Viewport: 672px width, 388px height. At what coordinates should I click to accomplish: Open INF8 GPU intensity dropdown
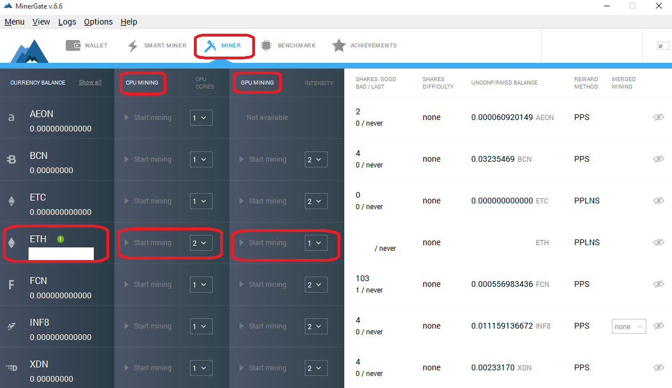[316, 326]
